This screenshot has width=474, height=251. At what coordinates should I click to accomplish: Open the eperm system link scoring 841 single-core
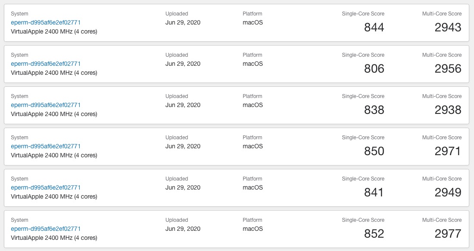(x=46, y=187)
